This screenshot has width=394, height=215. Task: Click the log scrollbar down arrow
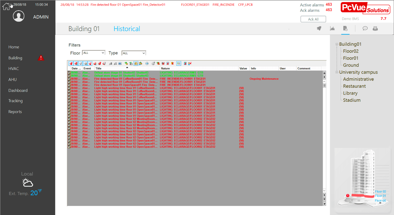324,191
